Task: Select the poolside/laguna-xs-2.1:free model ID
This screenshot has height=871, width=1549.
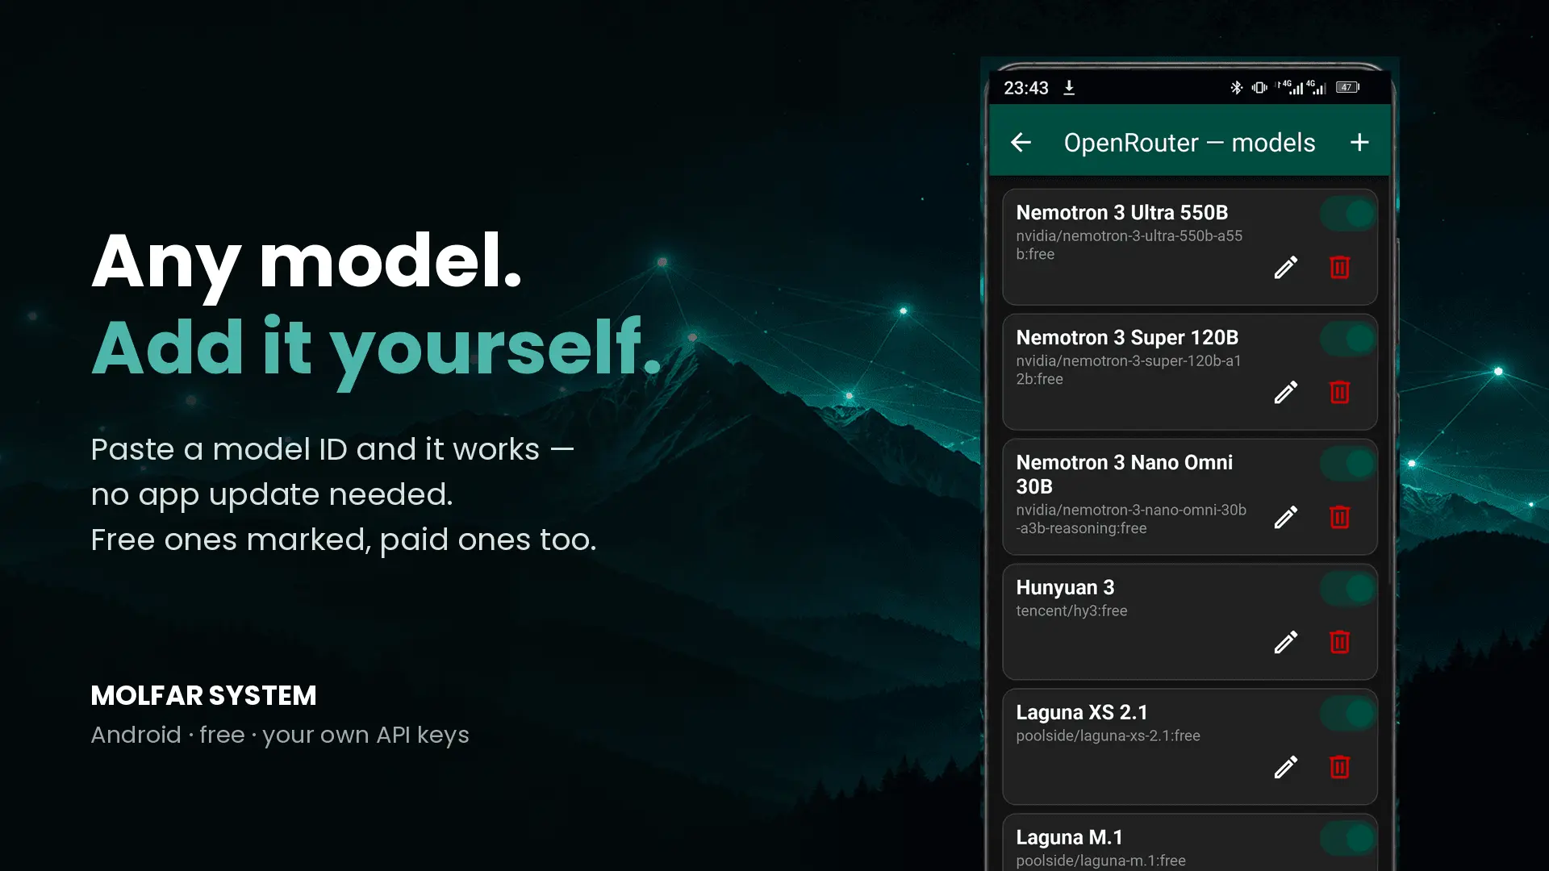Action: 1108,736
